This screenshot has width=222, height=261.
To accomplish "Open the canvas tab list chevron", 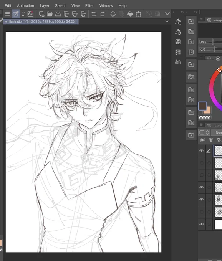I will click(x=167, y=21).
